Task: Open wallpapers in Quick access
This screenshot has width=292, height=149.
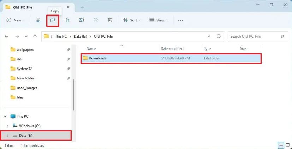Action: click(25, 50)
